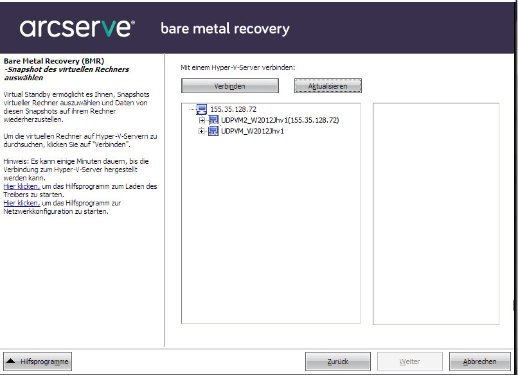
Task: Click the virtual machine icon beside UDPVM_W2012Jhv1
Action: pyautogui.click(x=213, y=131)
